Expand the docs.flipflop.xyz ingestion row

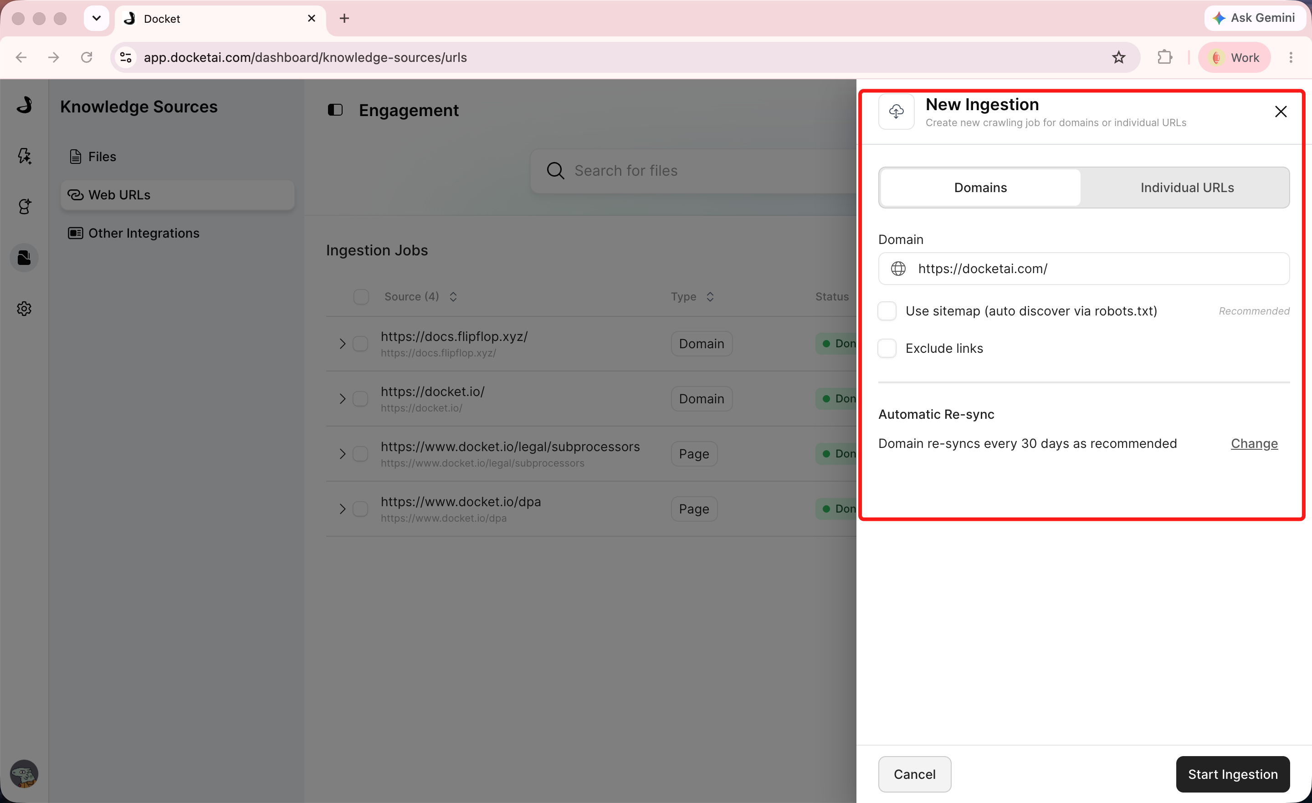click(x=343, y=344)
